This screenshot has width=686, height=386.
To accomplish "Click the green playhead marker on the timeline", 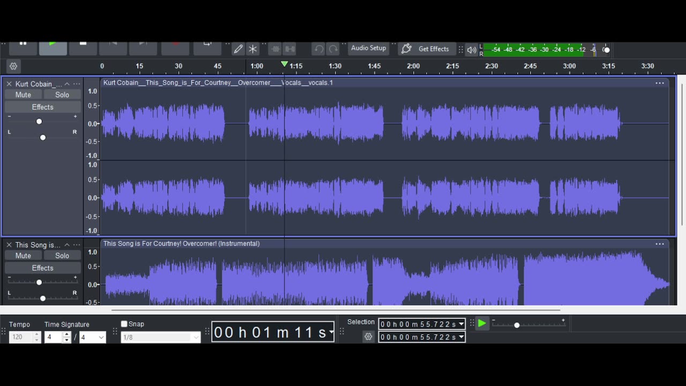I will (x=285, y=64).
